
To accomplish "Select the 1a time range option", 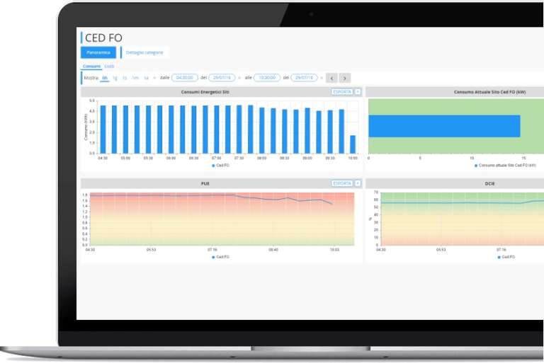I will [x=146, y=78].
